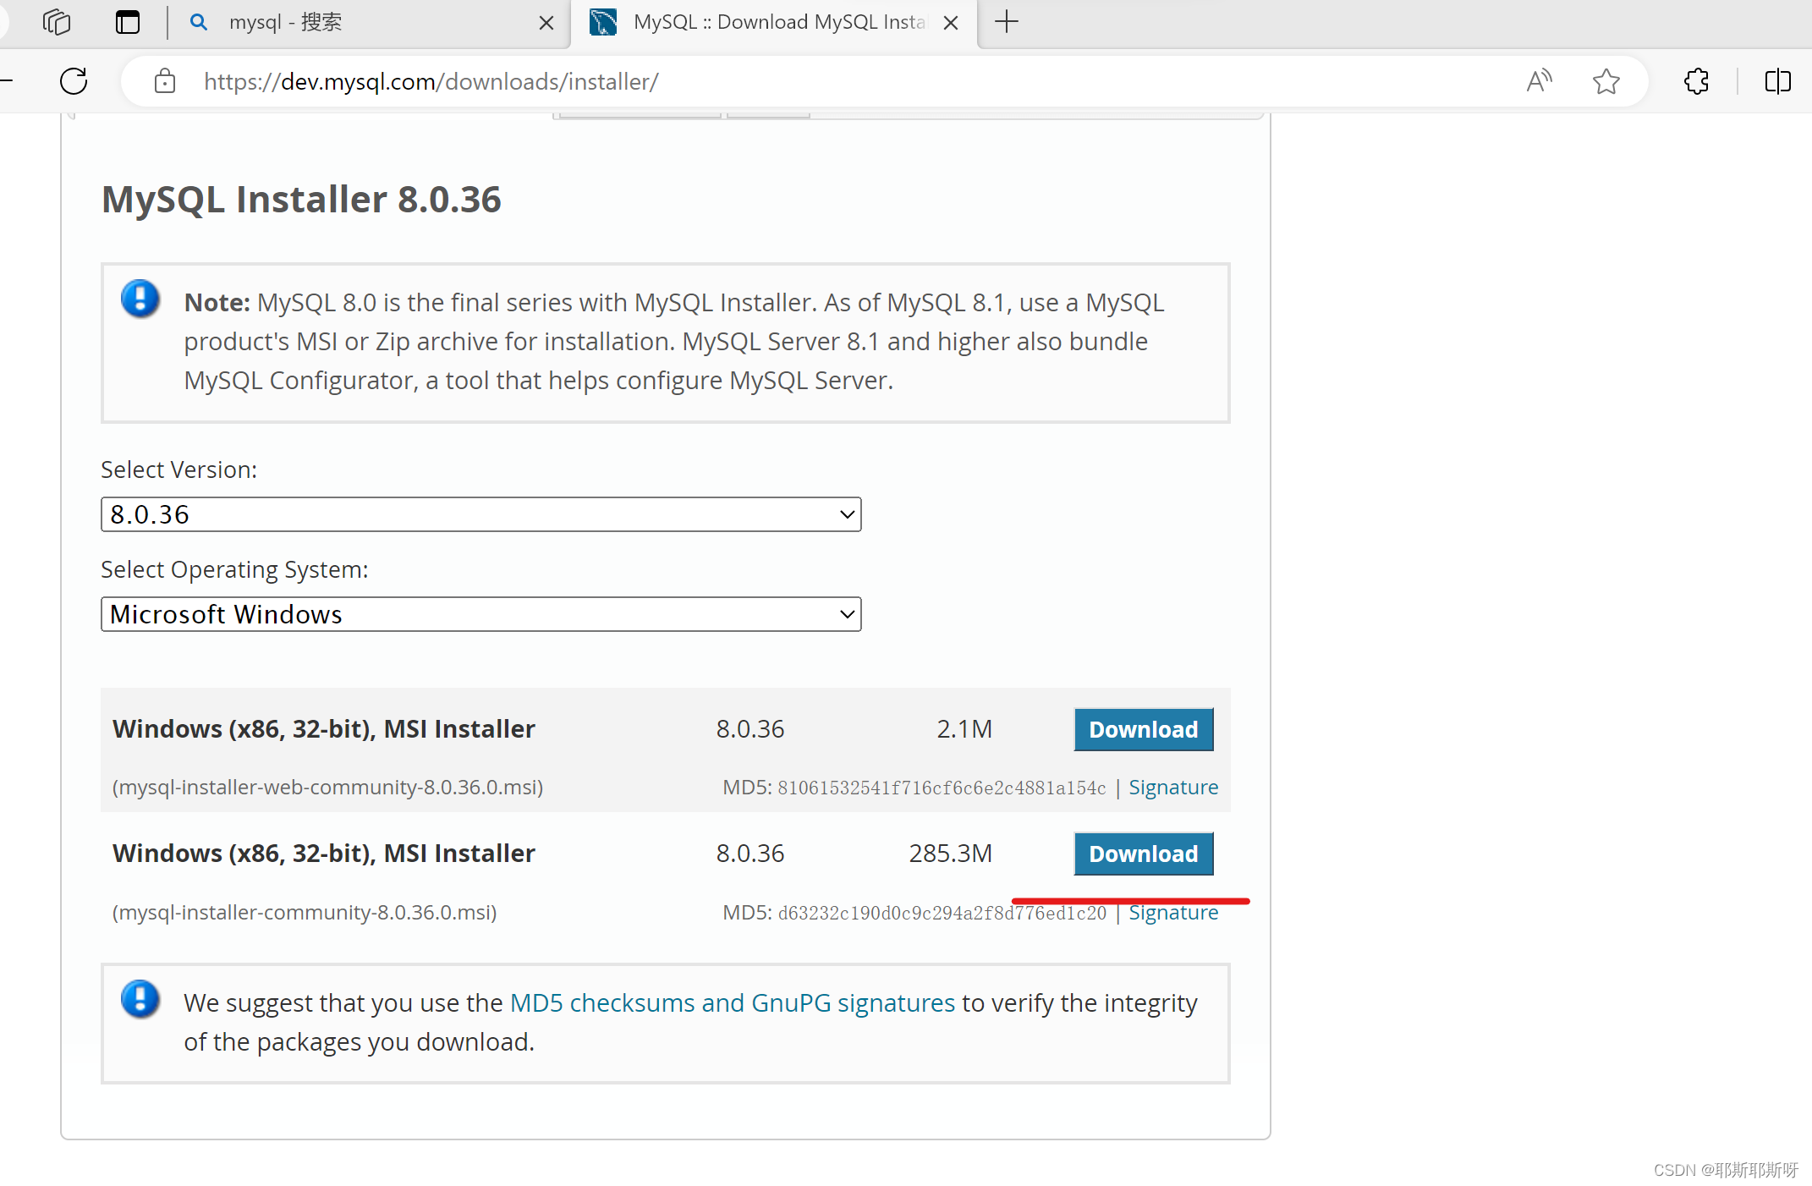Click the URL address bar field

tap(761, 81)
